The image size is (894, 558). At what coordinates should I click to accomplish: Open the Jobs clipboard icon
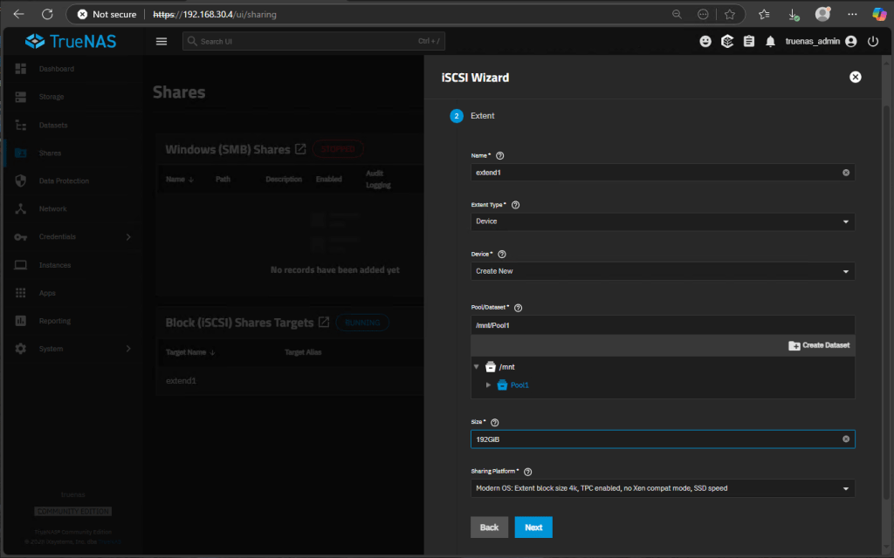click(x=748, y=41)
